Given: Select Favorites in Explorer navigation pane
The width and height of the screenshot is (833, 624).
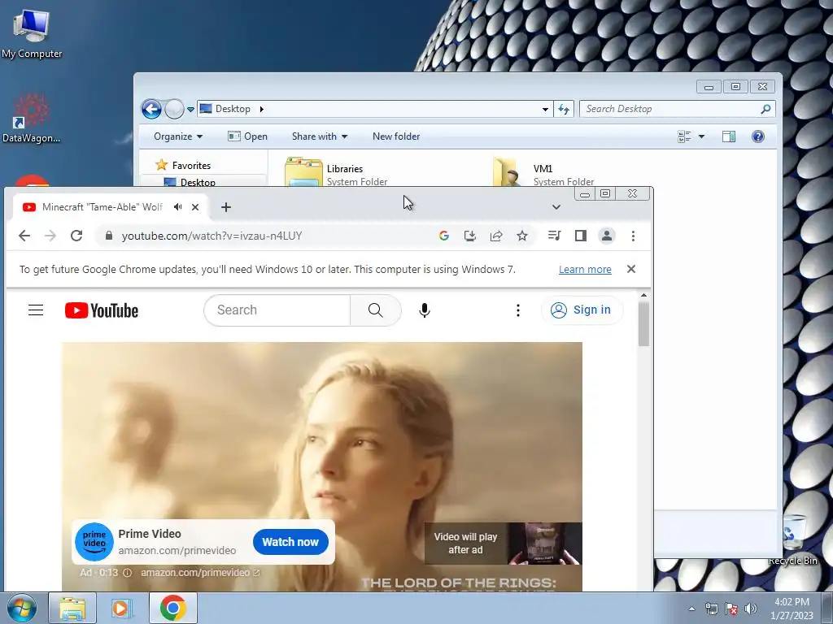Looking at the screenshot, I should tap(183, 166).
